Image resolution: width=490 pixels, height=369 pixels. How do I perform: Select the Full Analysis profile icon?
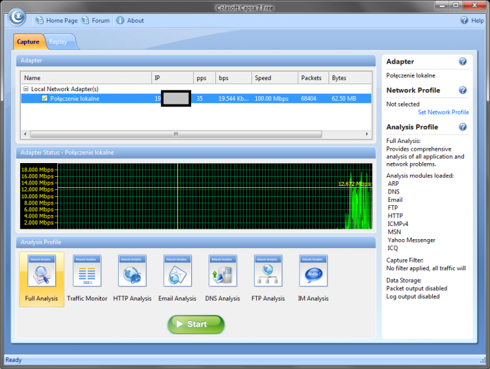point(41,271)
